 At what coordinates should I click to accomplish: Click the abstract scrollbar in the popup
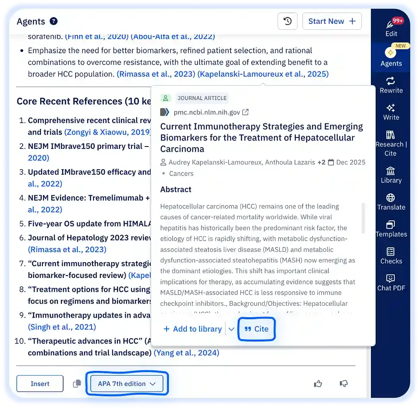click(x=363, y=218)
